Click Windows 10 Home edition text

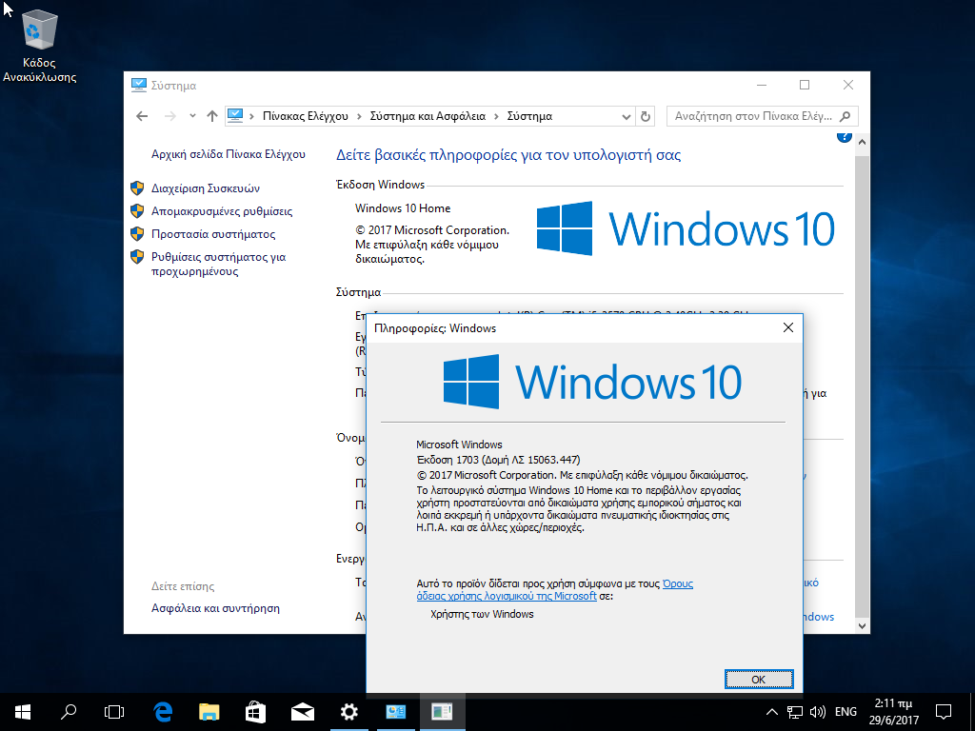(x=403, y=208)
